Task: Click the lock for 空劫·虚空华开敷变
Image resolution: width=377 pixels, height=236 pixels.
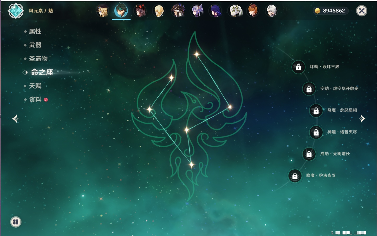Action: tap(309, 89)
